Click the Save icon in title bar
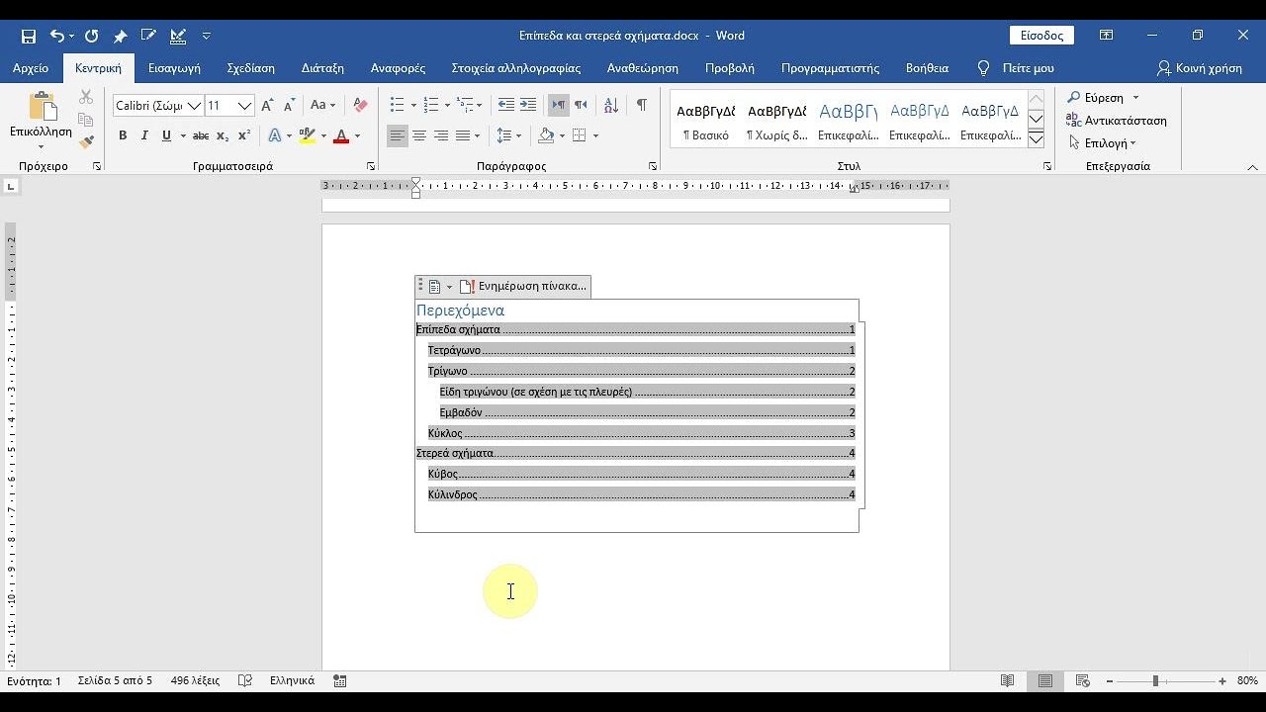The height and width of the screenshot is (712, 1266). click(x=29, y=36)
